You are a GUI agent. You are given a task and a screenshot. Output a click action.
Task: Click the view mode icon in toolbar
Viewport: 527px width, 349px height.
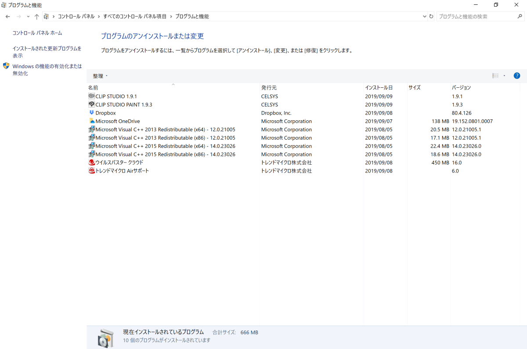495,76
